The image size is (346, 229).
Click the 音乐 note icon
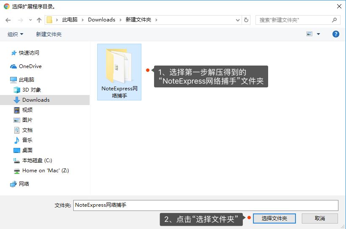17,140
